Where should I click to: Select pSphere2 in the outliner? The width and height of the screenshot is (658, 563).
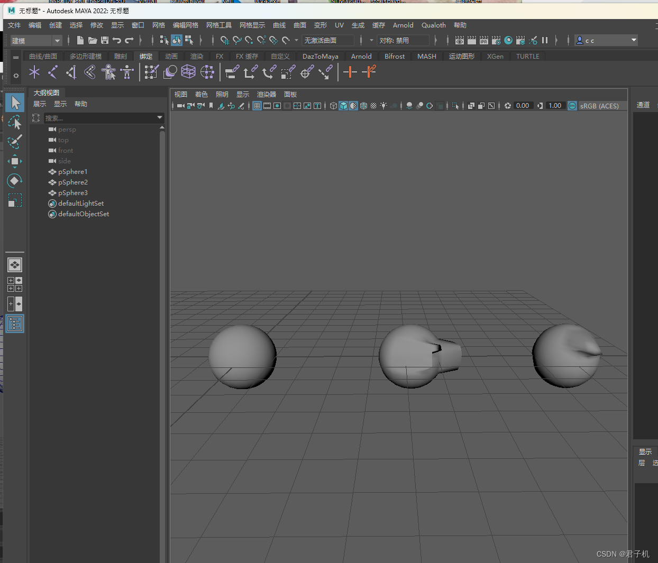(x=73, y=182)
